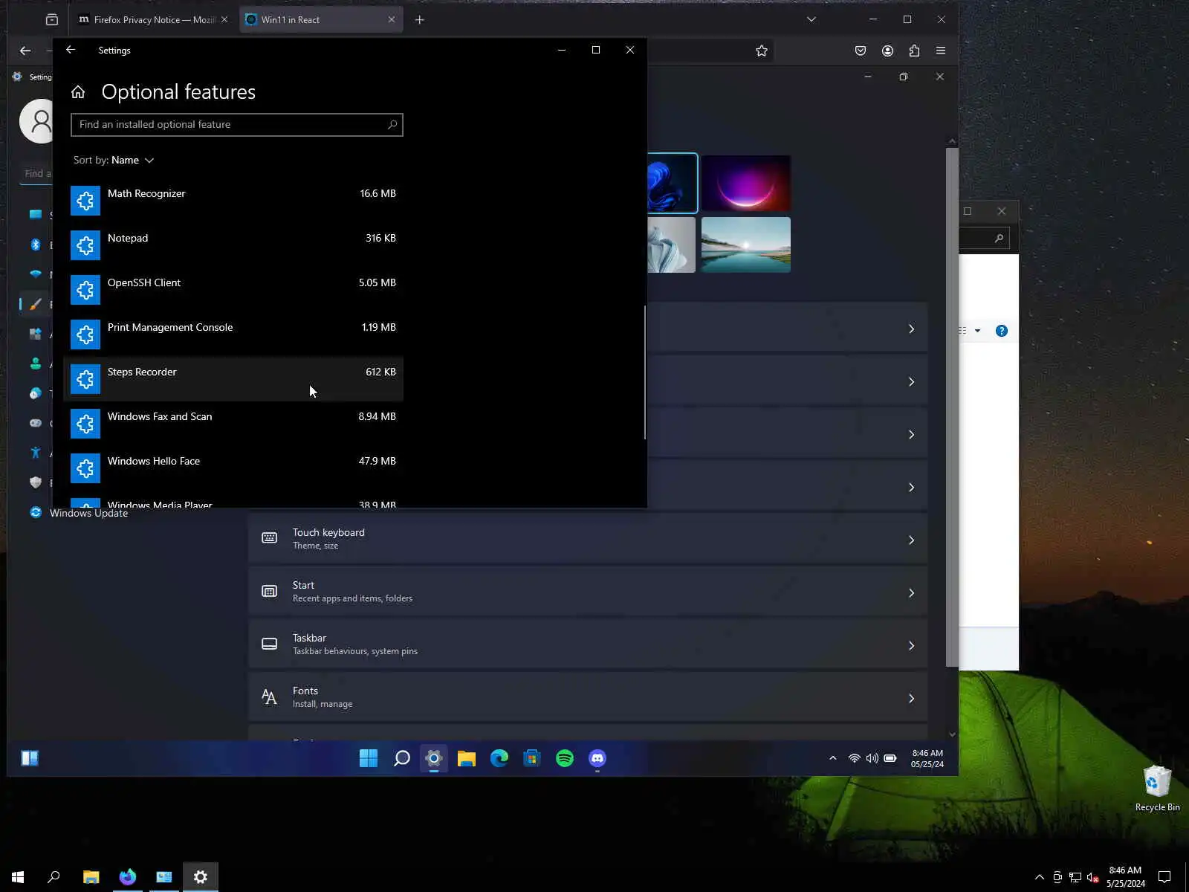Viewport: 1189px width, 892px height.
Task: Open the Sort by Name dropdown
Action: point(114,160)
